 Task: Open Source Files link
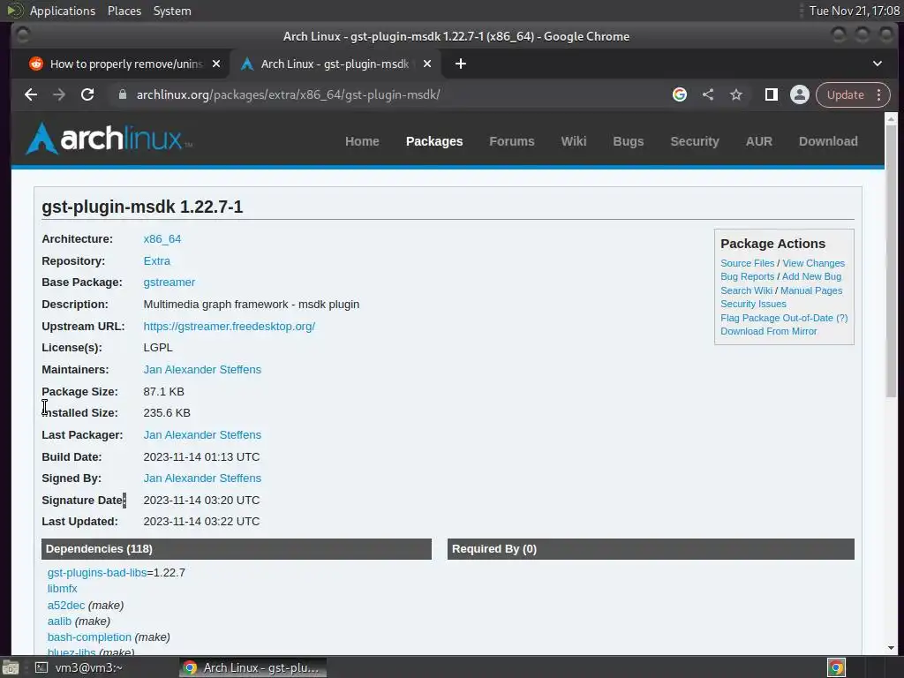pos(747,263)
